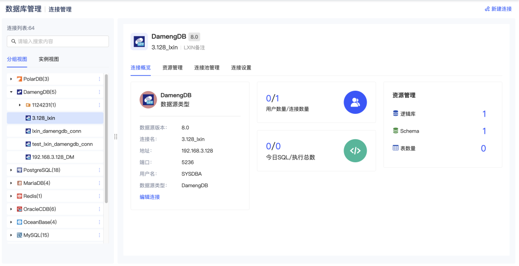519x266 pixels.
Task: Open more options for Redis group
Action: (x=99, y=196)
